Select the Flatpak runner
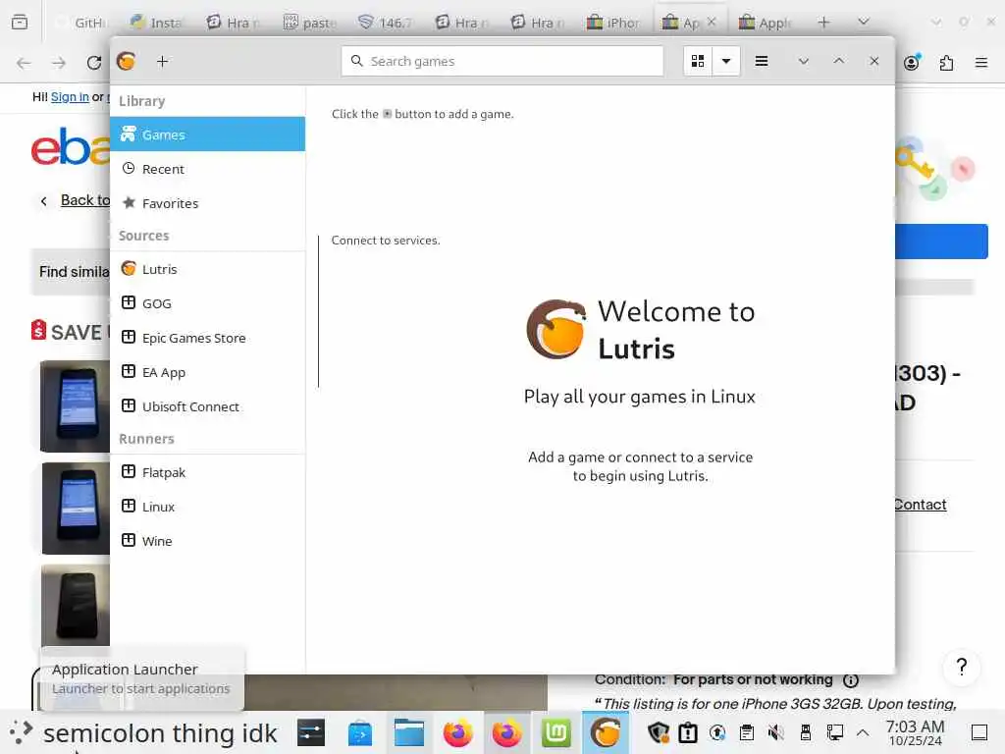This screenshot has height=754, width=1005. point(208,472)
